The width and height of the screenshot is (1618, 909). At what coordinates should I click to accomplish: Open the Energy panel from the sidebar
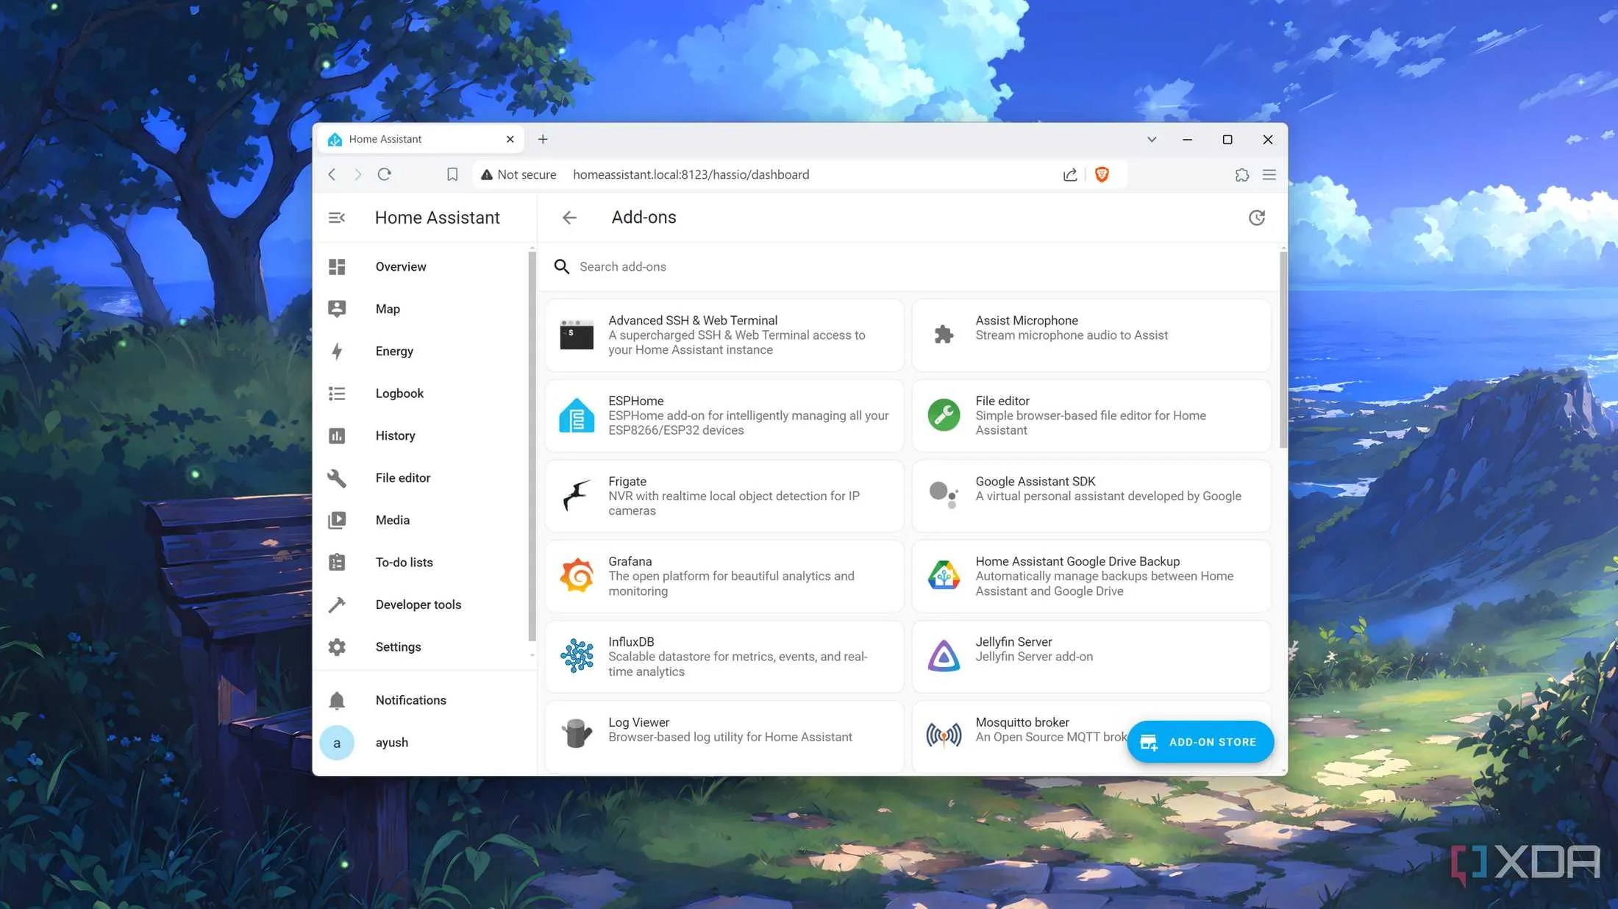click(x=337, y=351)
